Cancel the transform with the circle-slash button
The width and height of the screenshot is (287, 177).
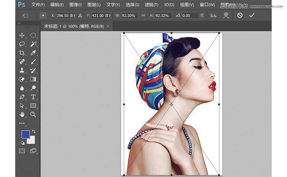pyautogui.click(x=240, y=16)
